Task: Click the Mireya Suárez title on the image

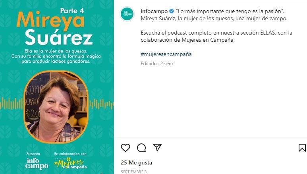Action: tap(55, 29)
